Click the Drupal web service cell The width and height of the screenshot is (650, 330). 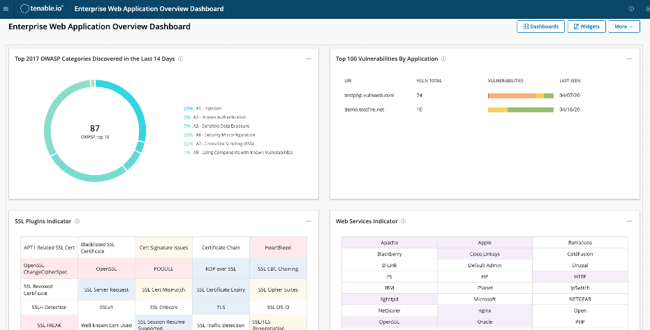pos(580,265)
